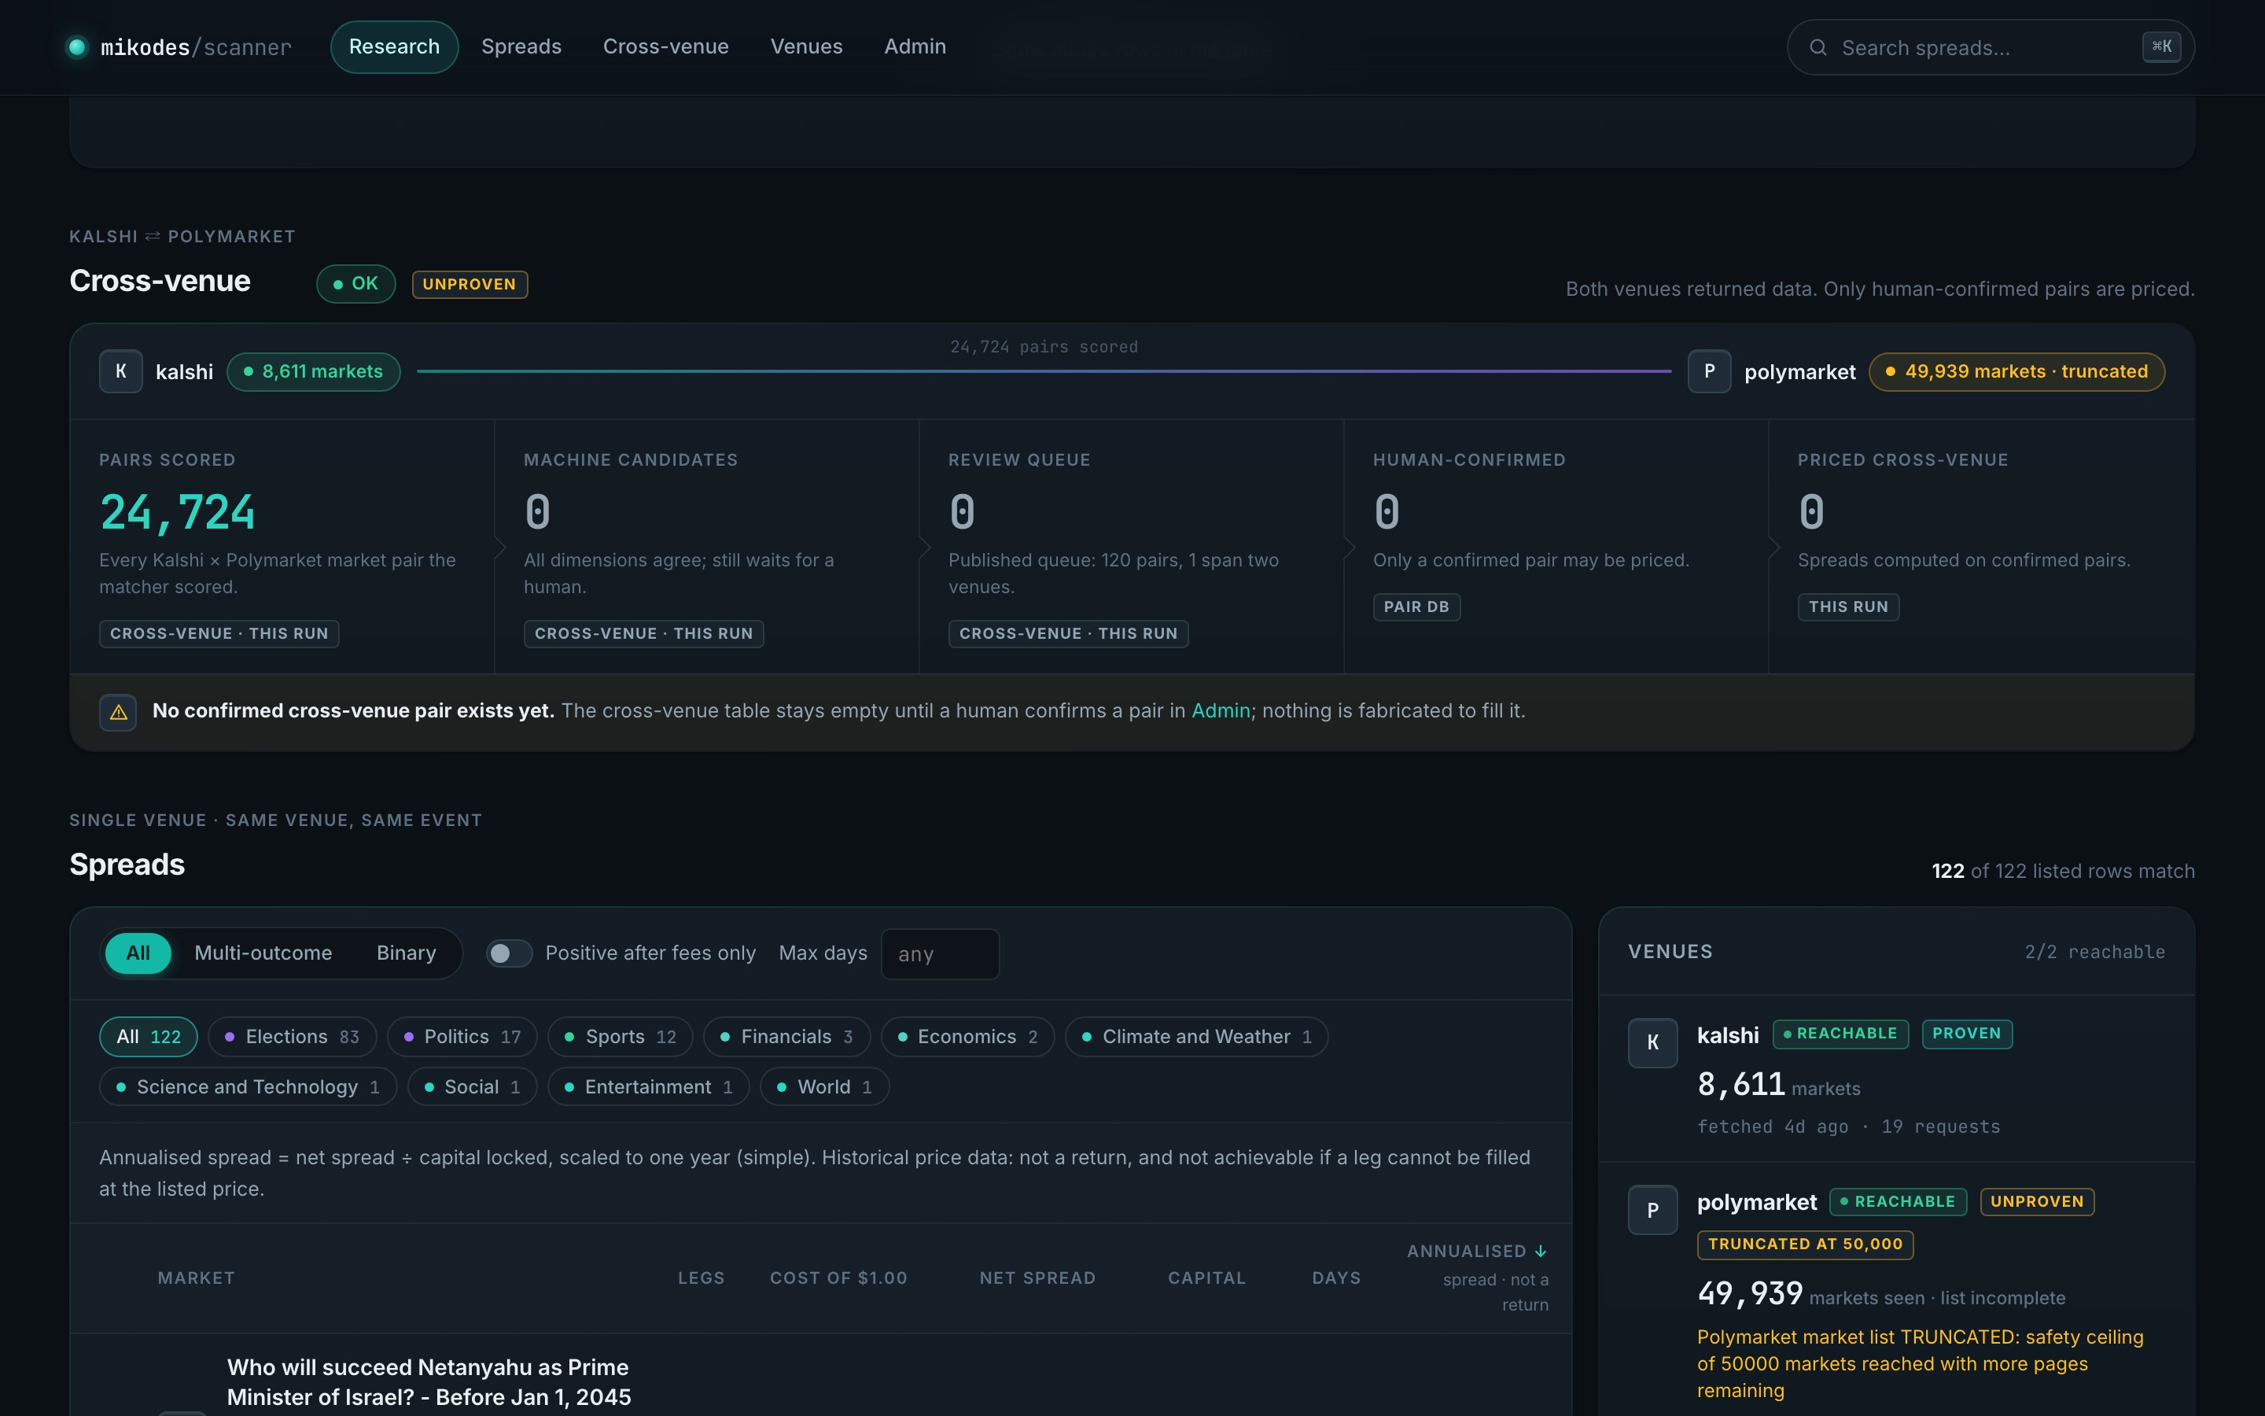Image resolution: width=2265 pixels, height=1416 pixels.
Task: Click the UNPROVEN badge beside Cross-venue
Action: point(470,285)
